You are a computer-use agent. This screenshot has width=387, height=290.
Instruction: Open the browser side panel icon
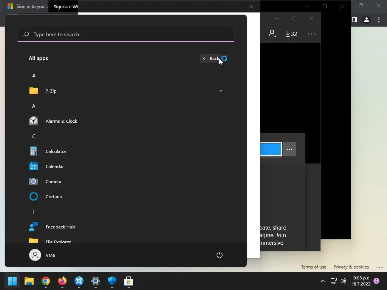354,20
